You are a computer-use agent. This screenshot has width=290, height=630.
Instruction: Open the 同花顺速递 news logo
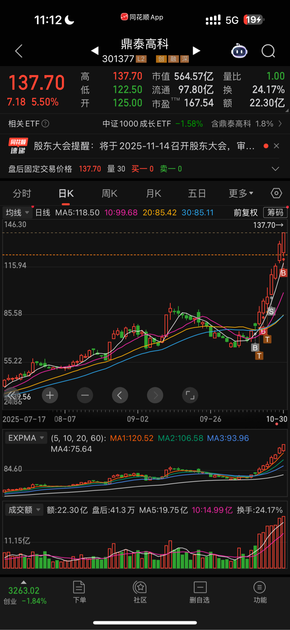click(18, 146)
